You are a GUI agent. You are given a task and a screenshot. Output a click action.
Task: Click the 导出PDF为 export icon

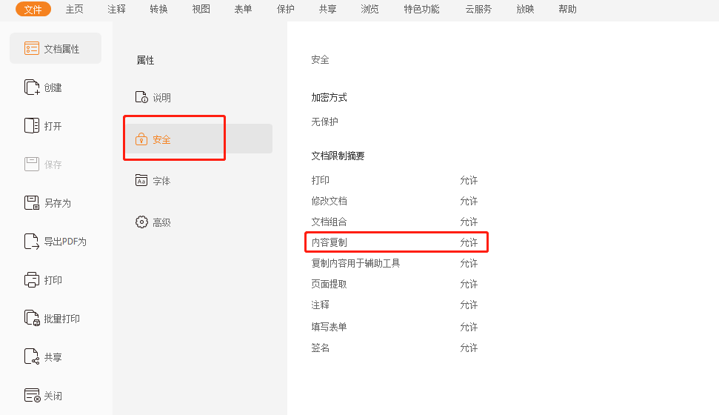coord(32,242)
